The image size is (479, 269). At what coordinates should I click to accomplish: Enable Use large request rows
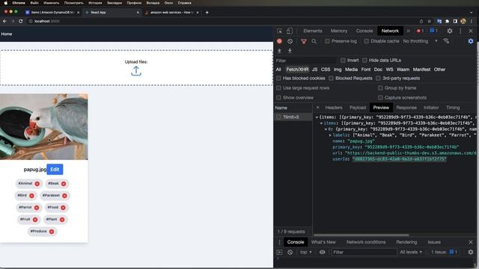pyautogui.click(x=278, y=88)
